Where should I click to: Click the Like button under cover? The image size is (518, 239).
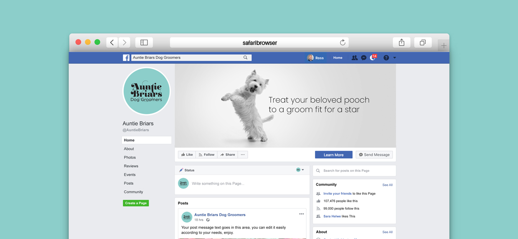tap(187, 155)
